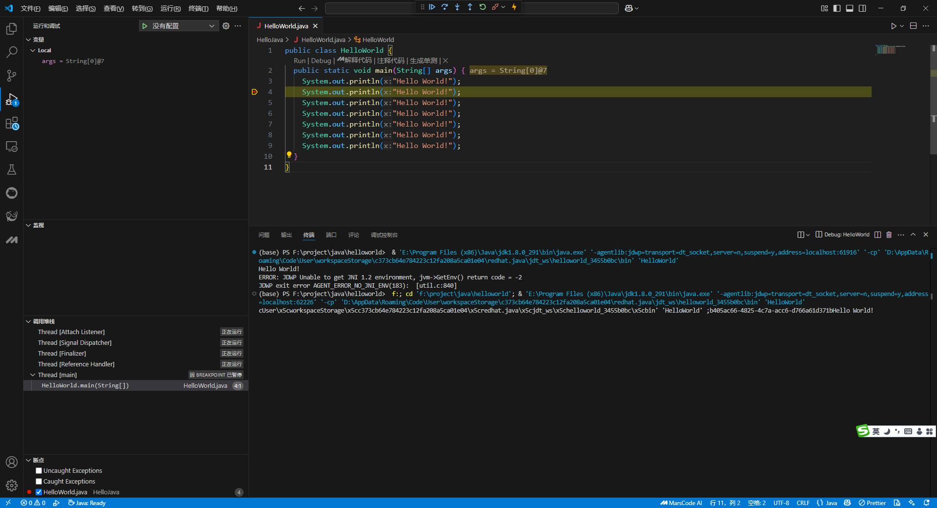The width and height of the screenshot is (937, 508).
Task: Click the hot code replace lightning icon
Action: point(514,7)
